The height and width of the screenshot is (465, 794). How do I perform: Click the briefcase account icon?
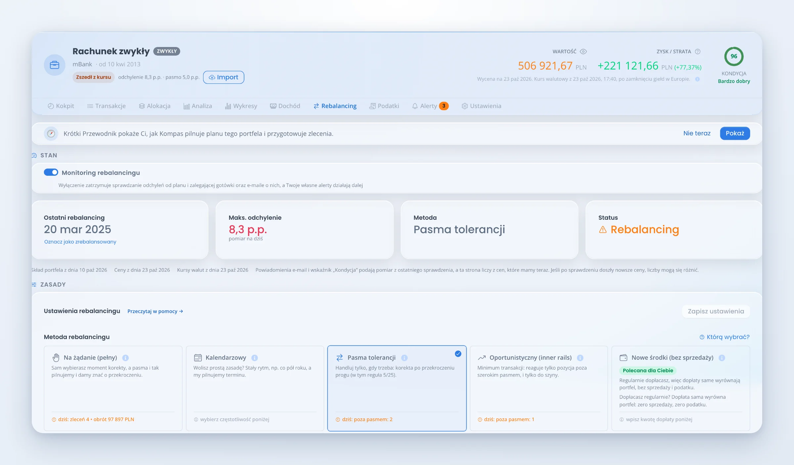point(55,65)
